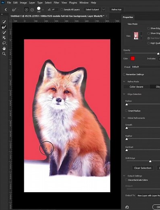Open brush size picker dropdown arrow
The image size is (160, 210).
click(43, 10)
